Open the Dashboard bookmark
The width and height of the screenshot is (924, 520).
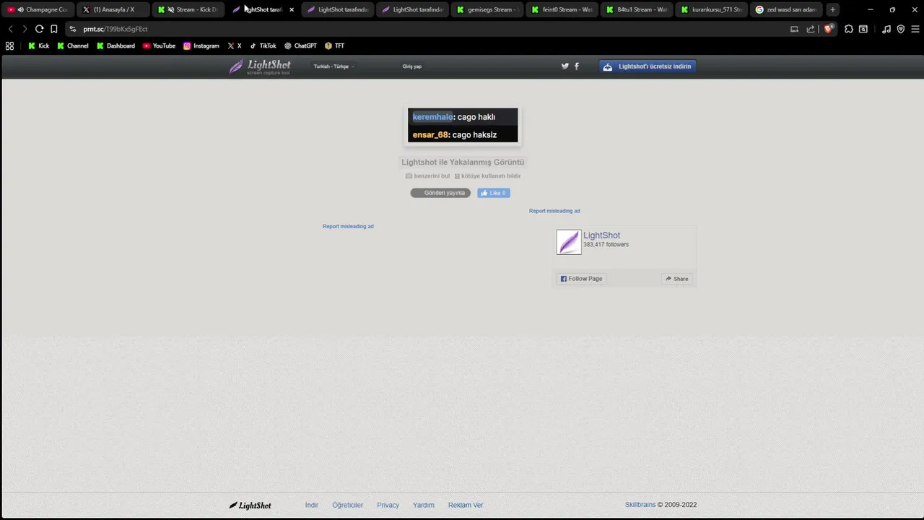115,45
